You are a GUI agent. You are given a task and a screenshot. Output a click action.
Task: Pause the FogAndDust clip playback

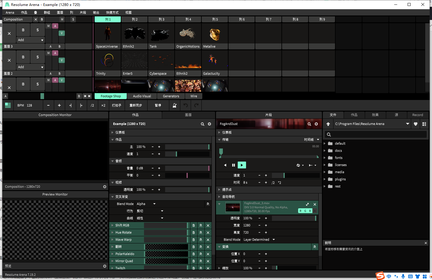(234, 165)
